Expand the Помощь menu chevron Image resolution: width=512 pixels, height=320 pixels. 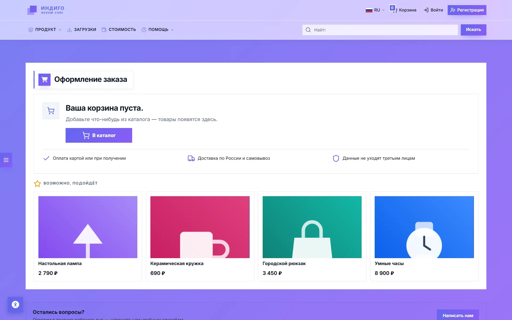coord(172,30)
